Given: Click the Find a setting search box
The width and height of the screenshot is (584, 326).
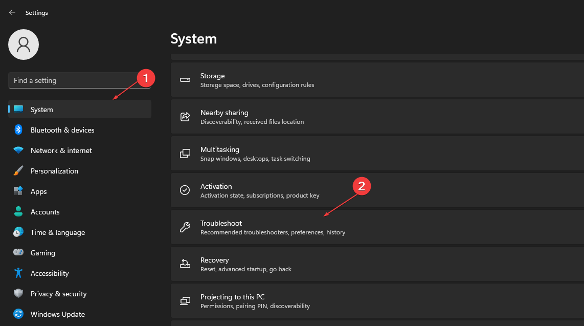Looking at the screenshot, I should [x=79, y=80].
